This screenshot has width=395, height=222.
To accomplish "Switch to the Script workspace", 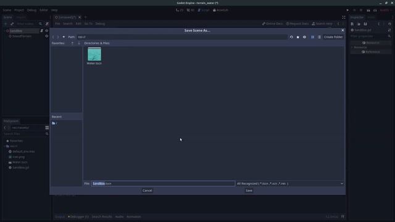I will [204, 10].
